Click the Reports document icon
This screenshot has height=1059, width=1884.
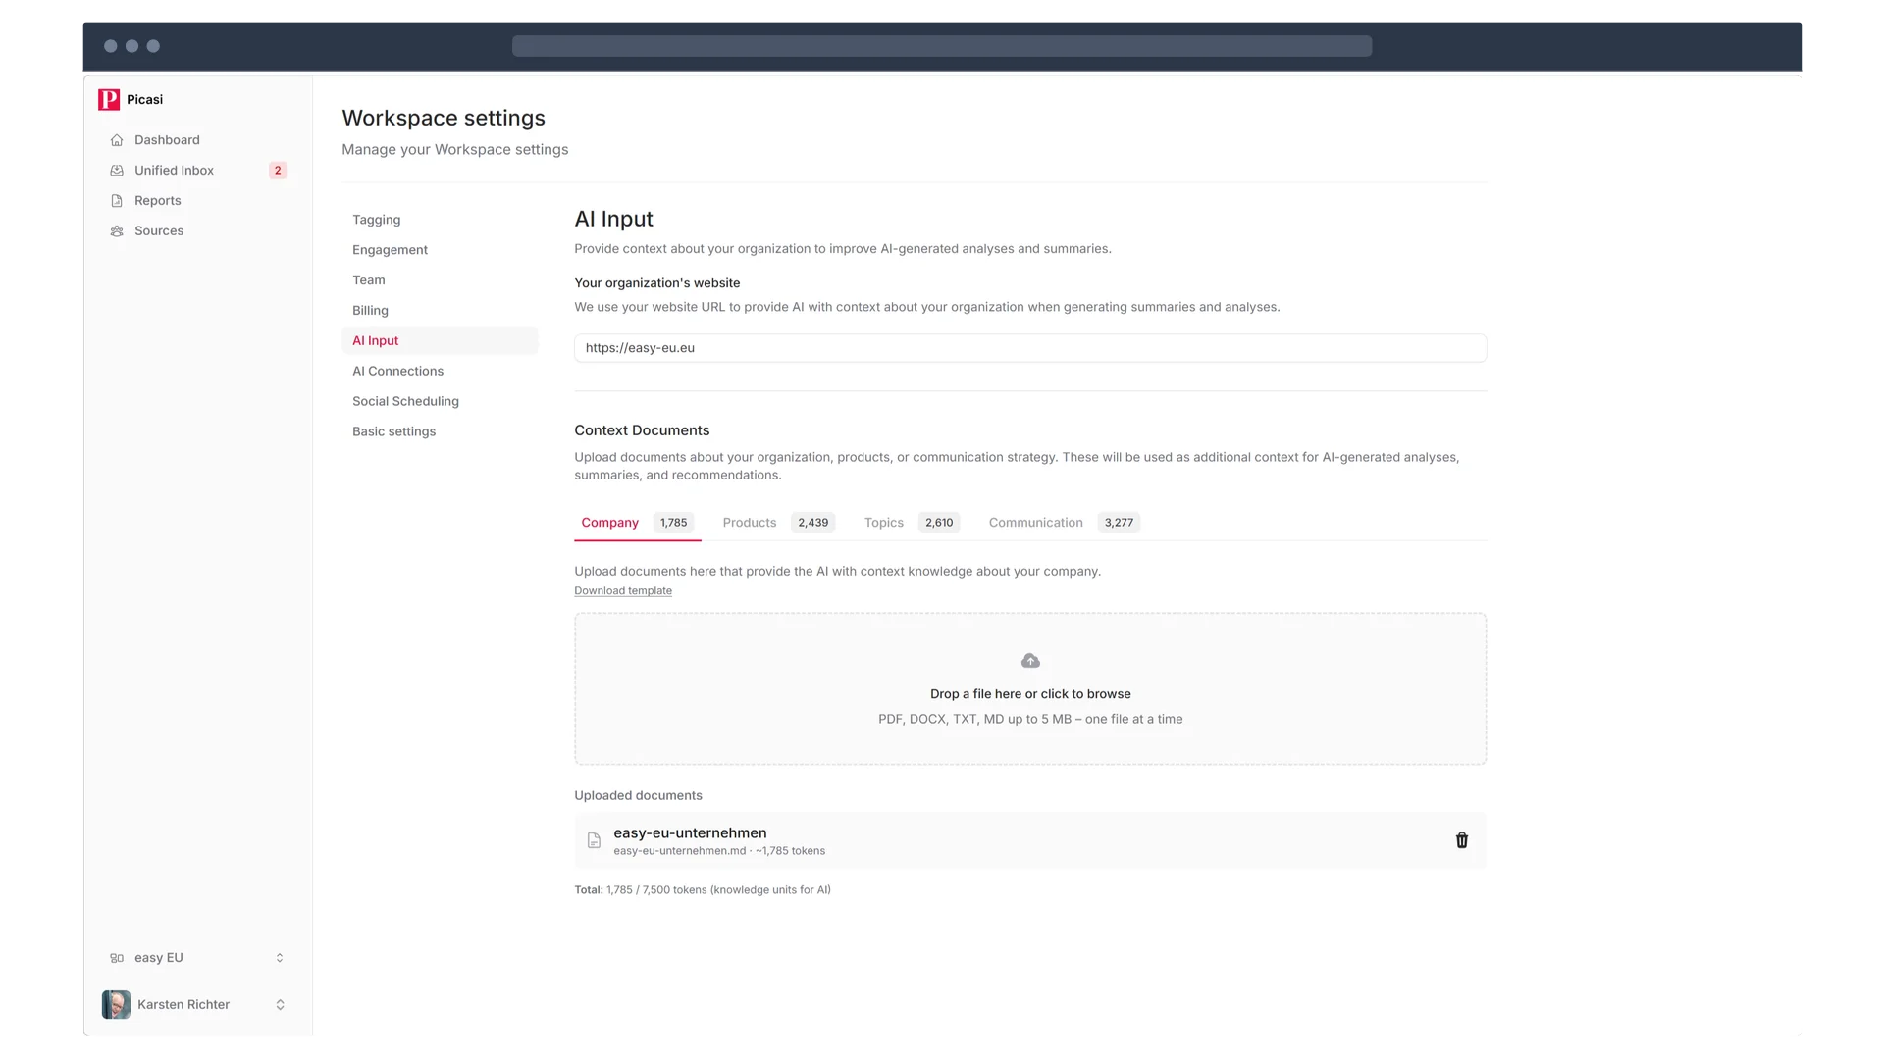click(x=117, y=201)
